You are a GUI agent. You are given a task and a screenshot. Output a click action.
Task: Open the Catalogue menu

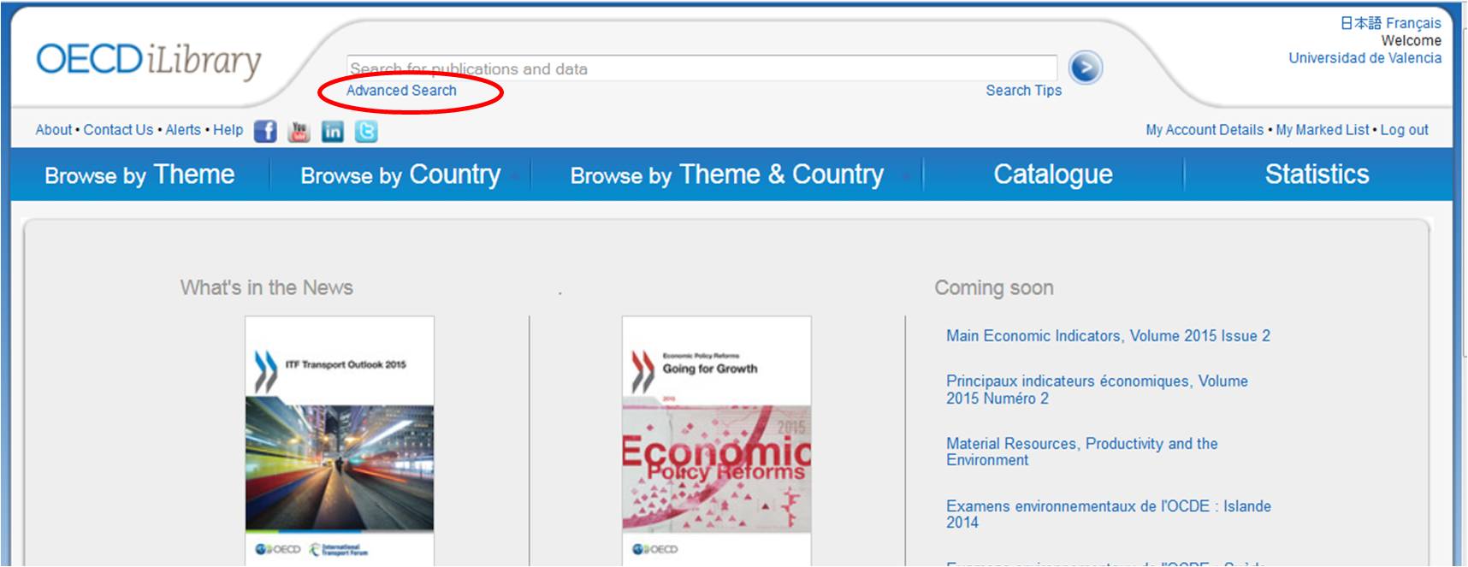click(x=1053, y=174)
